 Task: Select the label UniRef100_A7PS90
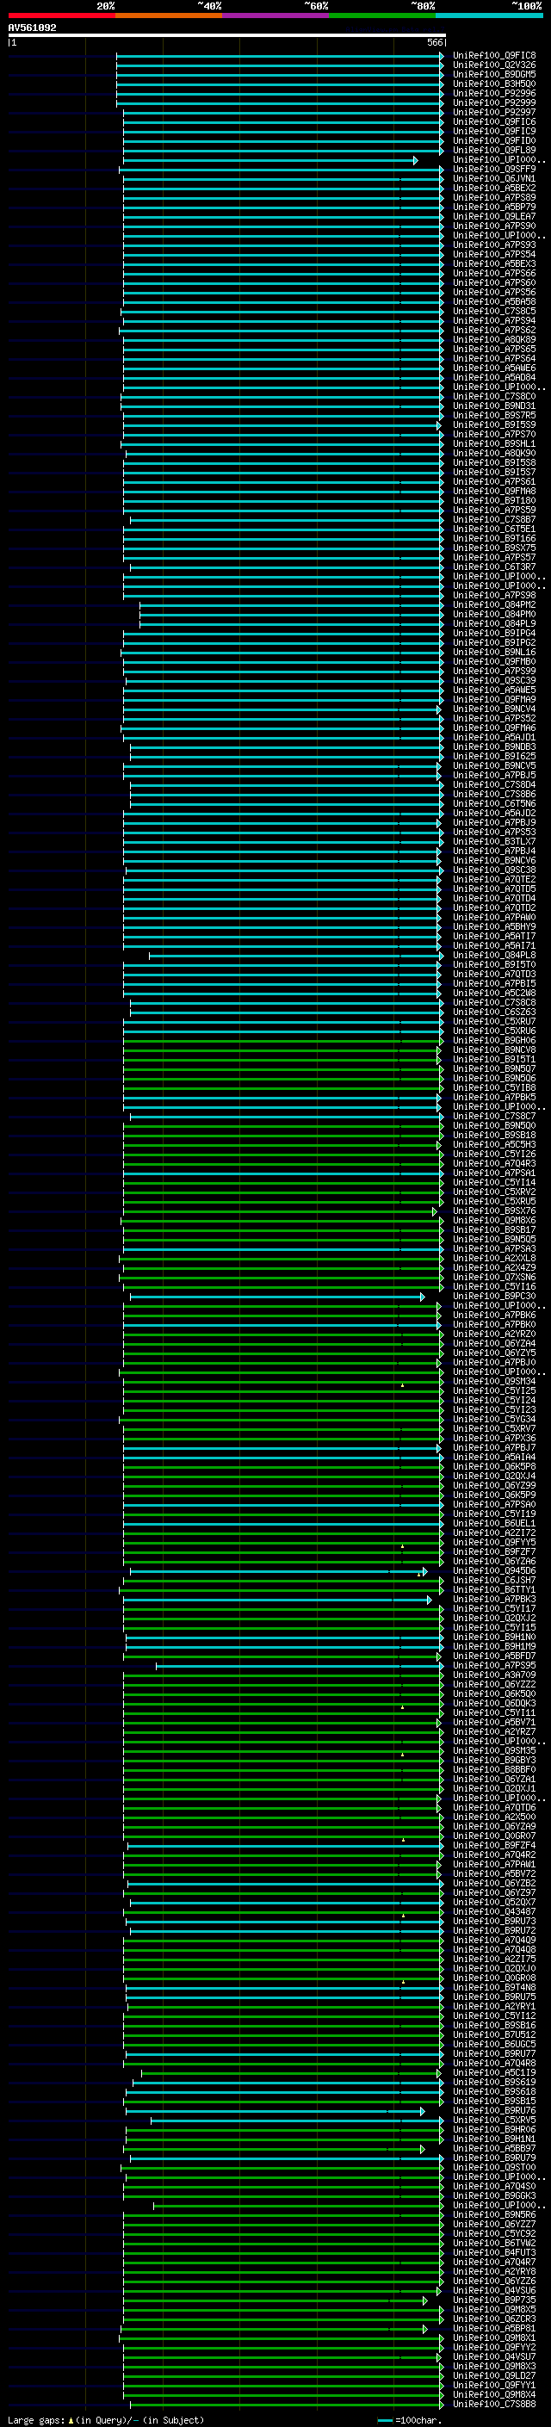pyautogui.click(x=493, y=226)
